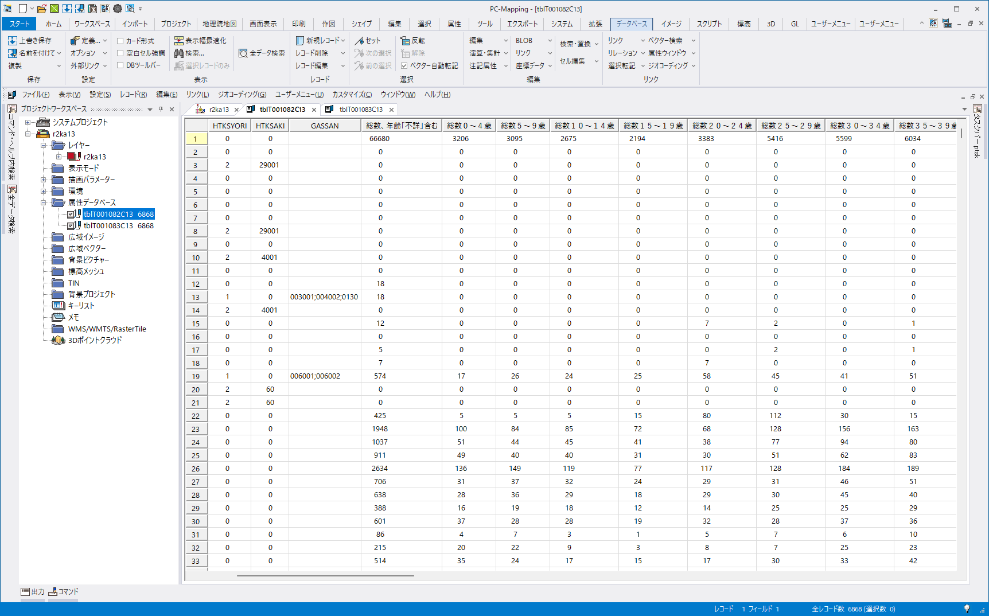Select 背景ピクチャー folder in workspace tree
The width and height of the screenshot is (989, 616).
pos(88,260)
